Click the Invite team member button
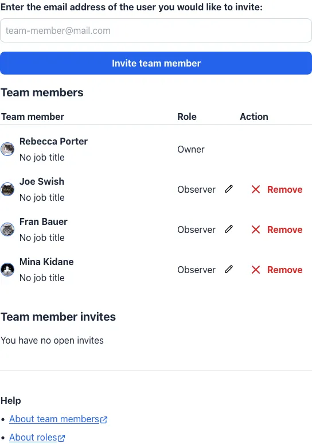Screen dimensions: 312x444 [x=156, y=63]
